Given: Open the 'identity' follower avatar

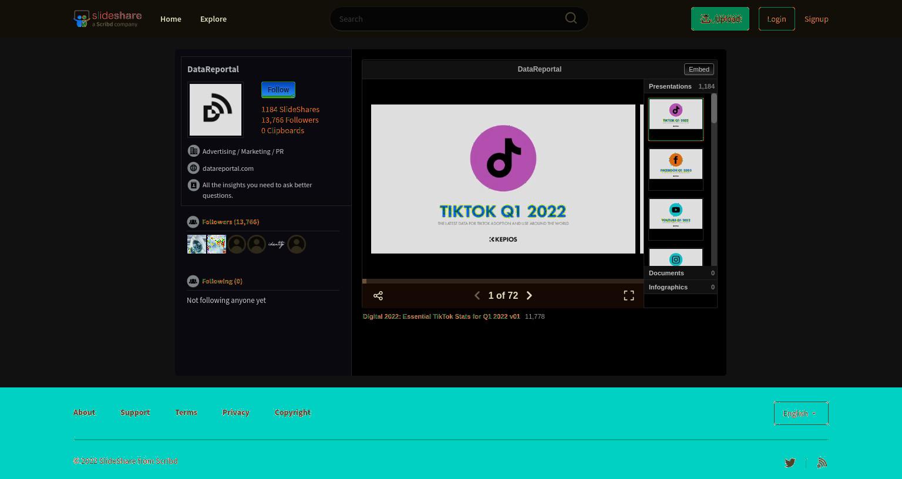Looking at the screenshot, I should (x=277, y=244).
